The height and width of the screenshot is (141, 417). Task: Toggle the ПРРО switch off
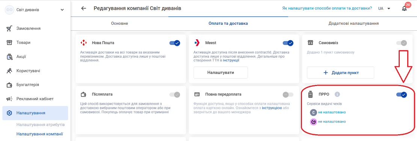pyautogui.click(x=402, y=95)
